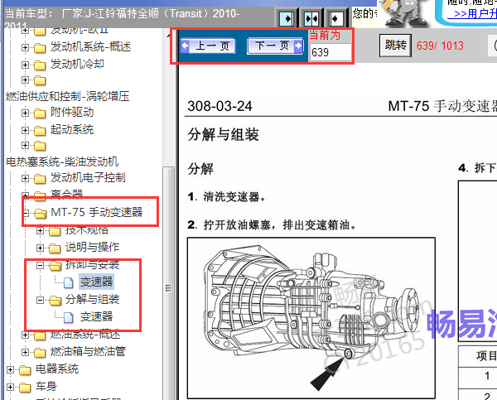Viewport: 497px width, 400px height.
Task: Click the 说明与操作 folder icon
Action: pos(55,248)
